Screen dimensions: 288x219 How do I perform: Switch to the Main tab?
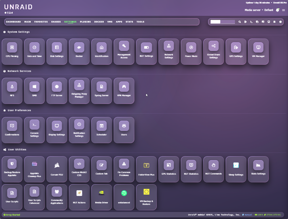pyautogui.click(x=28, y=22)
